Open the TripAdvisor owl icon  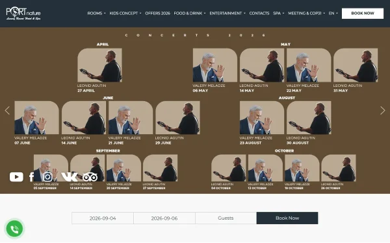point(90,177)
